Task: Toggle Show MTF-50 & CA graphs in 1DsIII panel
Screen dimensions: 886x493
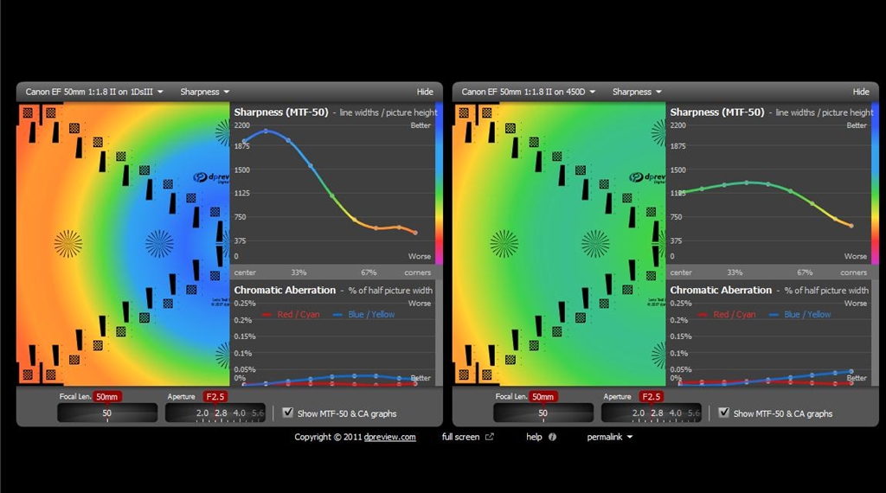Action: pyautogui.click(x=287, y=413)
